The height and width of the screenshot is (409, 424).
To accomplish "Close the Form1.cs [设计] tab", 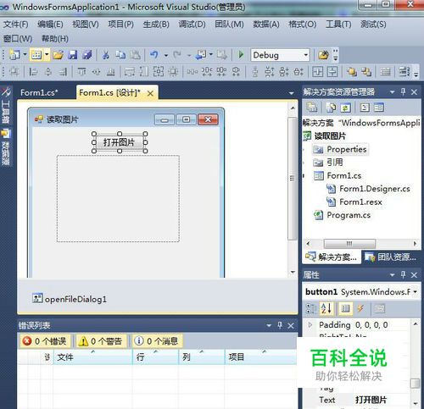I will pos(151,93).
